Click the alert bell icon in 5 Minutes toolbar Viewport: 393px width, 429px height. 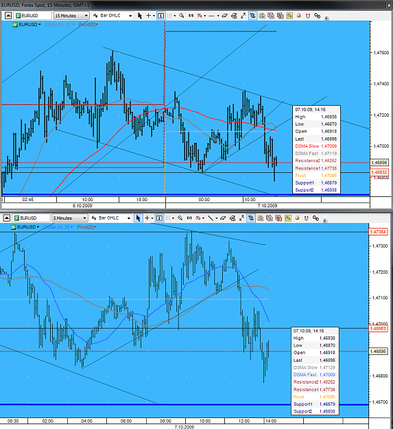(297, 218)
